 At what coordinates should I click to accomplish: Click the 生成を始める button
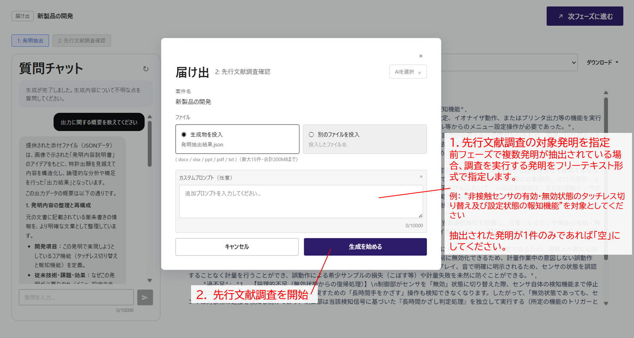point(365,247)
